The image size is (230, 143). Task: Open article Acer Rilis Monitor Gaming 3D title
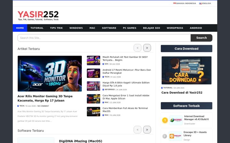click(x=45, y=98)
